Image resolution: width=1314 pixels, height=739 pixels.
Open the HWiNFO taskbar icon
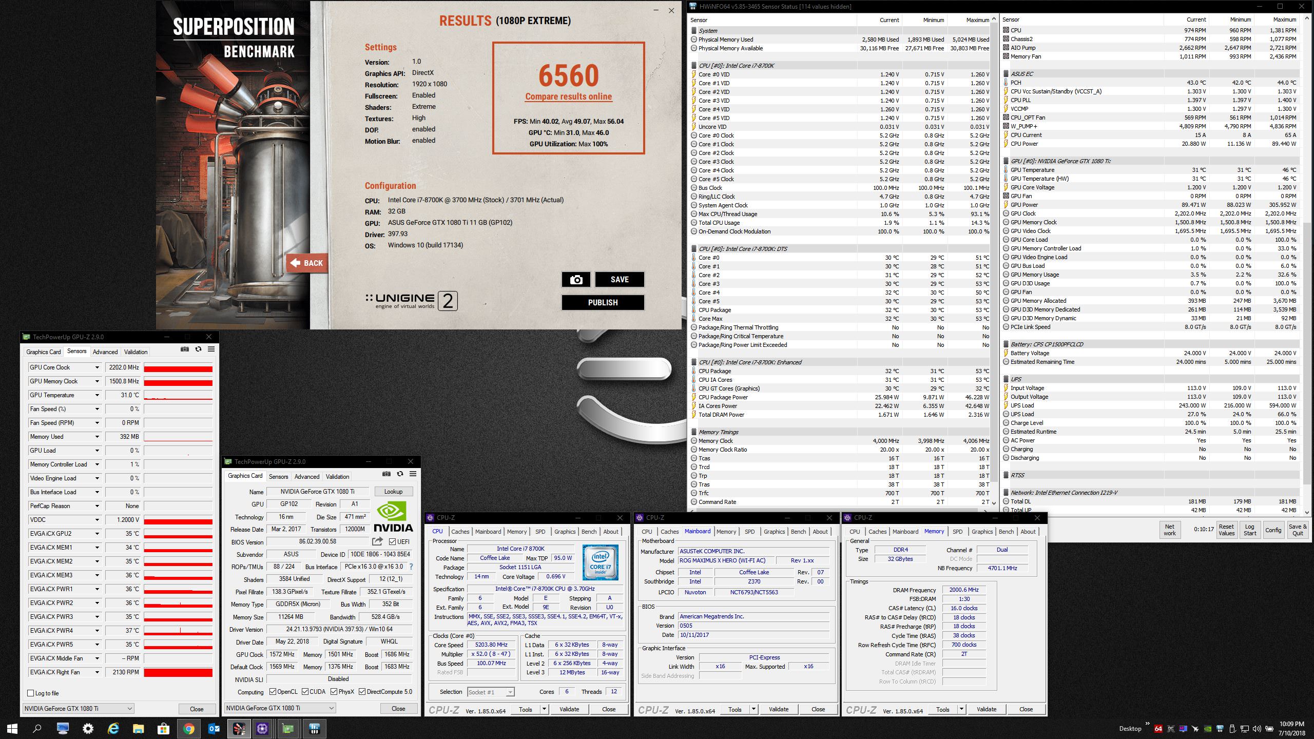(x=315, y=728)
